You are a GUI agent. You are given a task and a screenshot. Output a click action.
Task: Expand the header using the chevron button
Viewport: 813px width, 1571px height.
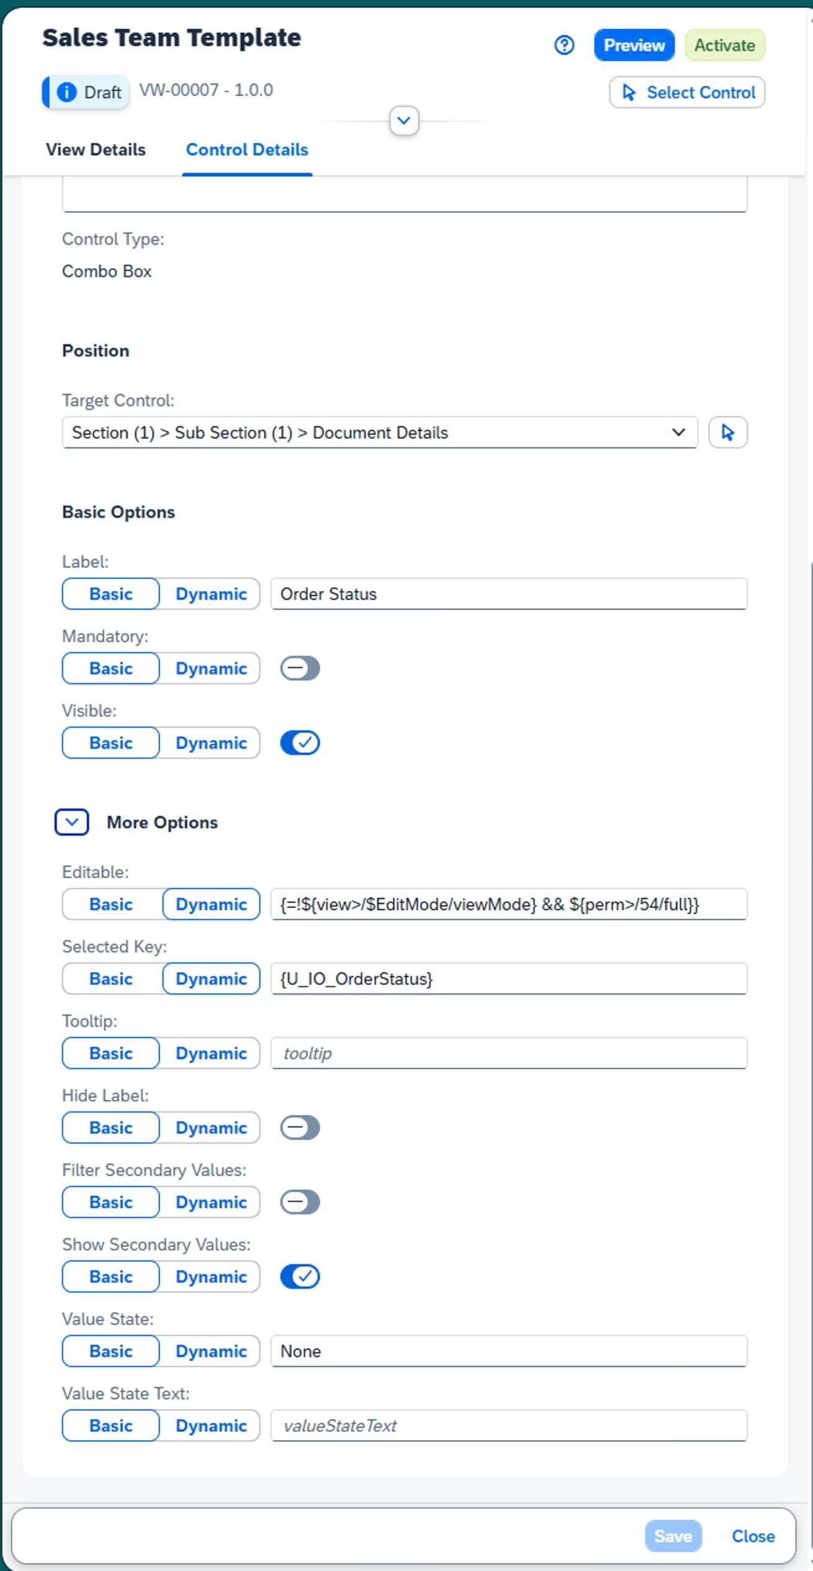[x=404, y=120]
